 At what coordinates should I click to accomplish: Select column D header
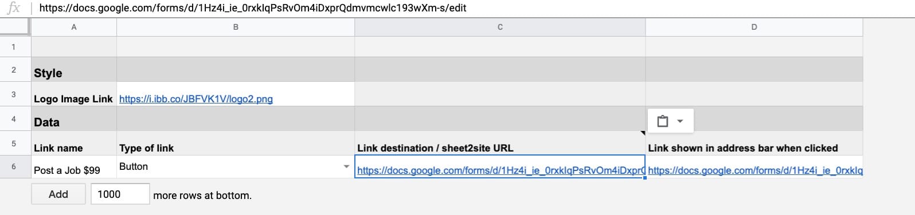coord(754,27)
